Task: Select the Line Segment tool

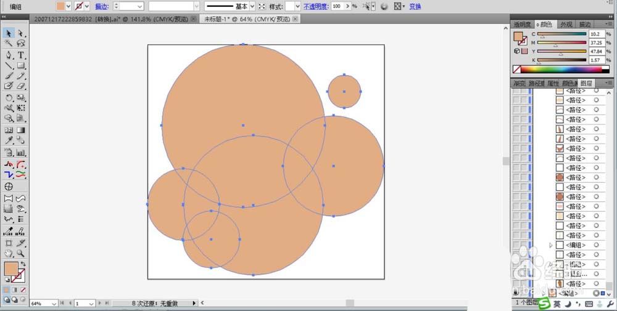Action: click(x=8, y=65)
